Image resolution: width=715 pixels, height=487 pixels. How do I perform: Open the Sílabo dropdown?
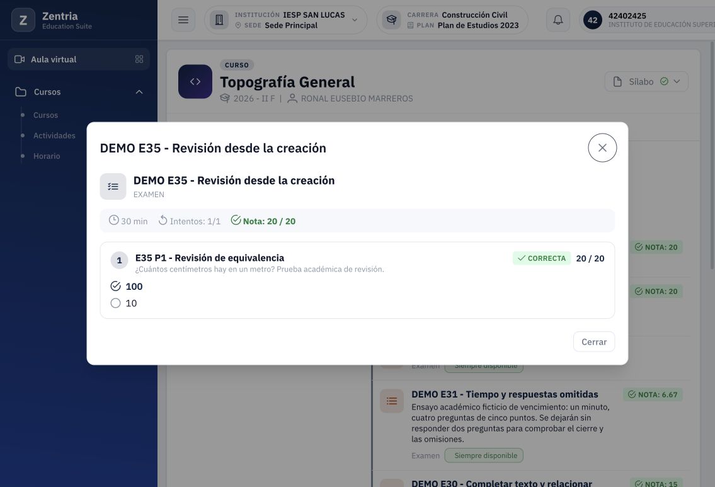point(646,82)
